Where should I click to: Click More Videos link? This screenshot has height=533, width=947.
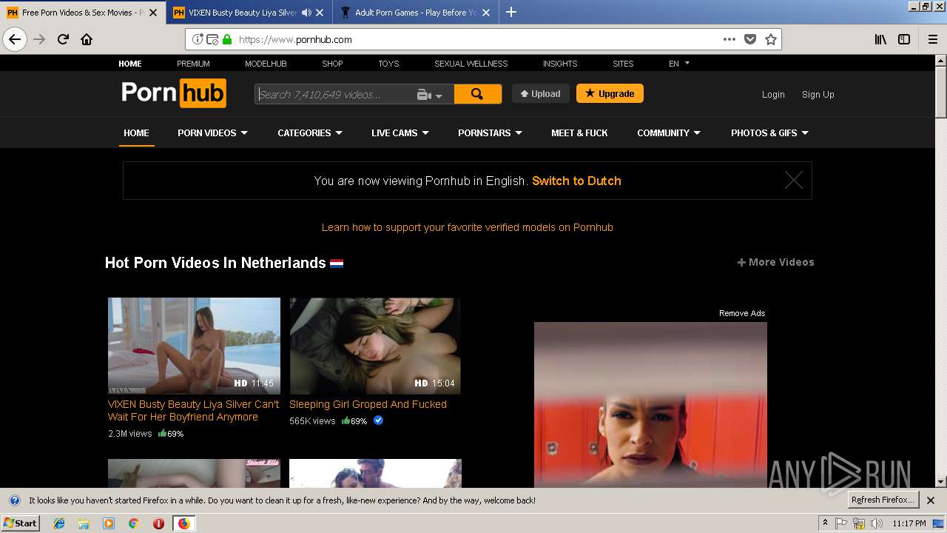coord(775,262)
